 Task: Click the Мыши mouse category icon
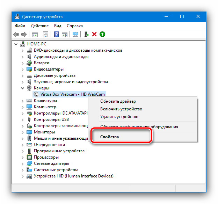click(29, 138)
